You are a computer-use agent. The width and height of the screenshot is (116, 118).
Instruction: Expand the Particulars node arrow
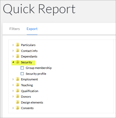coord(13,45)
